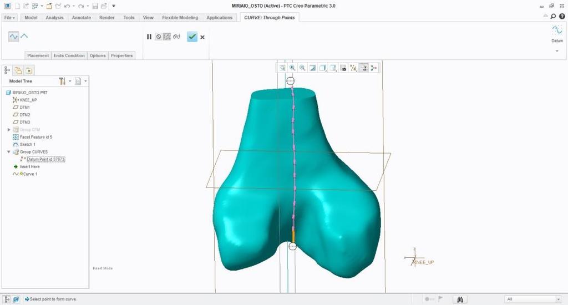The image size is (568, 305).
Task: Open Model Tree settings hammer icon
Action: coord(62,81)
